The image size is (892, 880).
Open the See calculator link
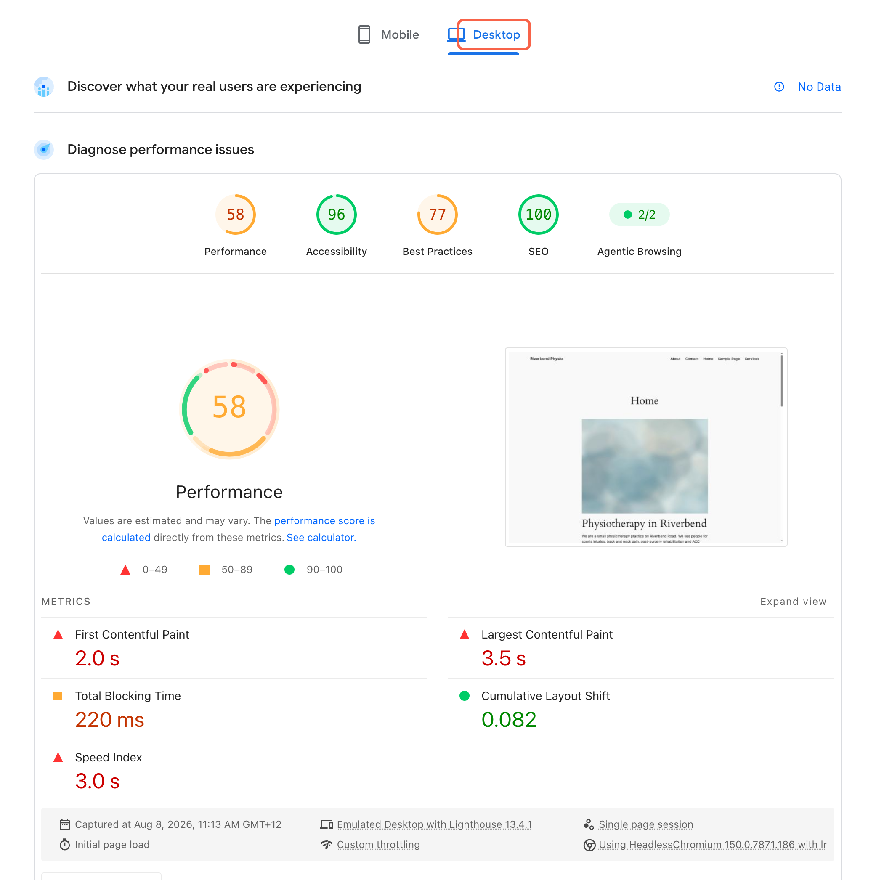[321, 538]
